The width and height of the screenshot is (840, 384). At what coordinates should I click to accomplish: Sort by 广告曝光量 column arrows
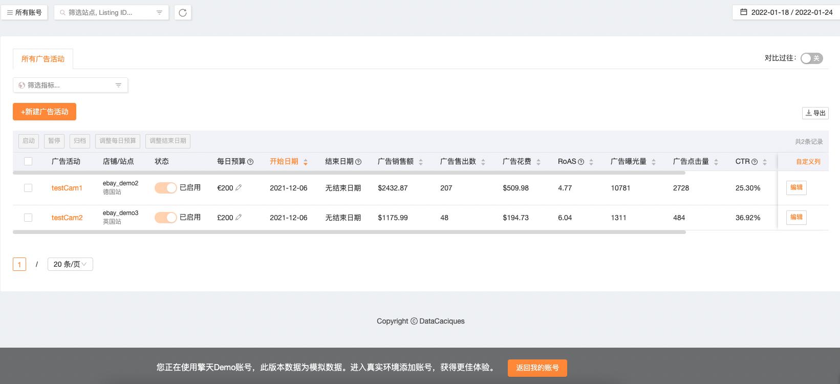coord(654,162)
